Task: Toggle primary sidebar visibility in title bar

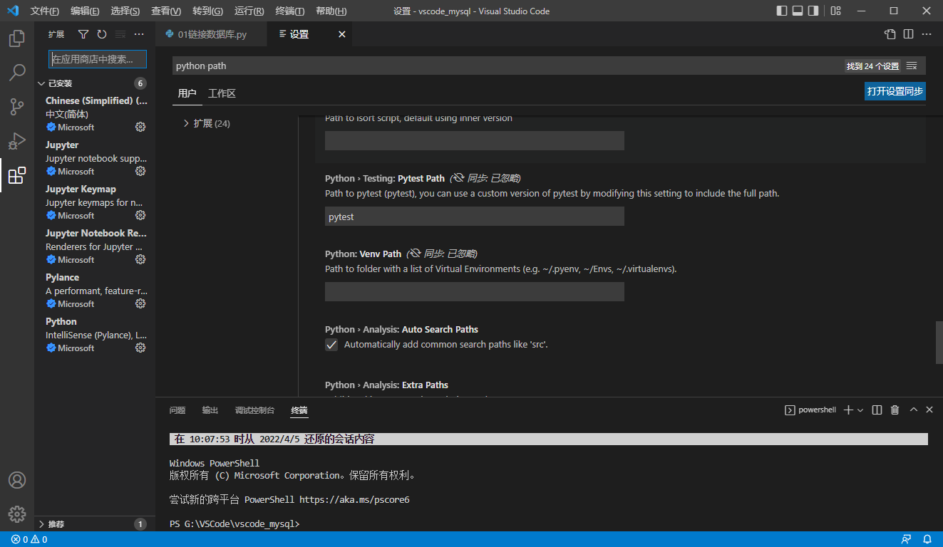Action: tap(782, 11)
